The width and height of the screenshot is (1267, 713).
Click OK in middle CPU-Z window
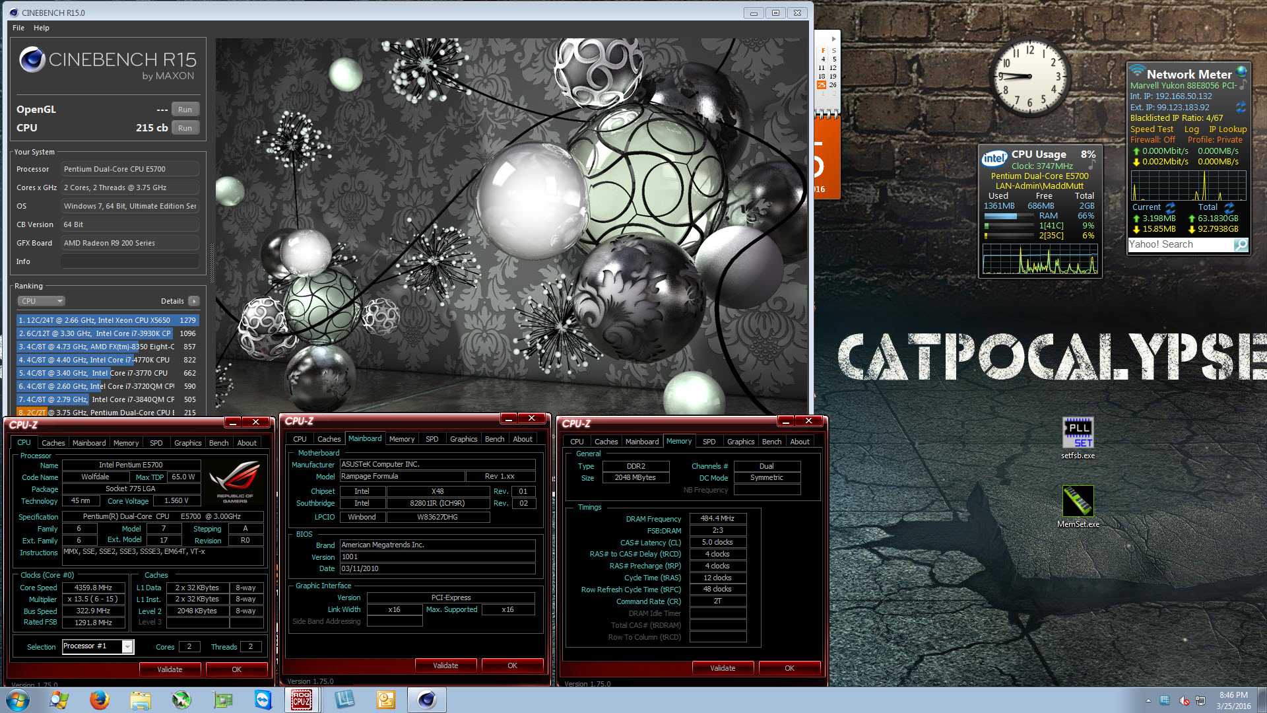click(512, 665)
